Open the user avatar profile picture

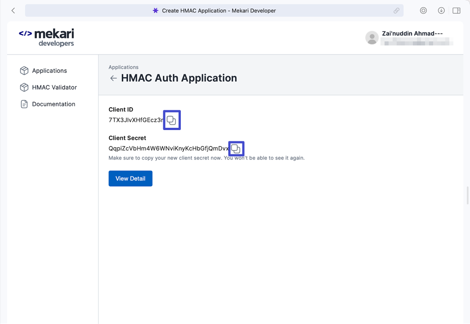pos(372,38)
